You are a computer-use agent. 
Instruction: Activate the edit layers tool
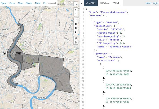(76, 38)
